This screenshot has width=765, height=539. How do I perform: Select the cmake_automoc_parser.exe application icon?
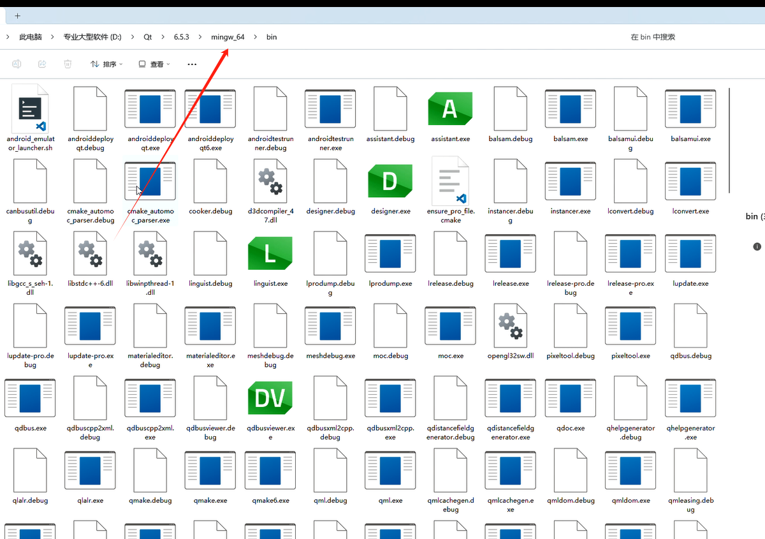pyautogui.click(x=150, y=181)
